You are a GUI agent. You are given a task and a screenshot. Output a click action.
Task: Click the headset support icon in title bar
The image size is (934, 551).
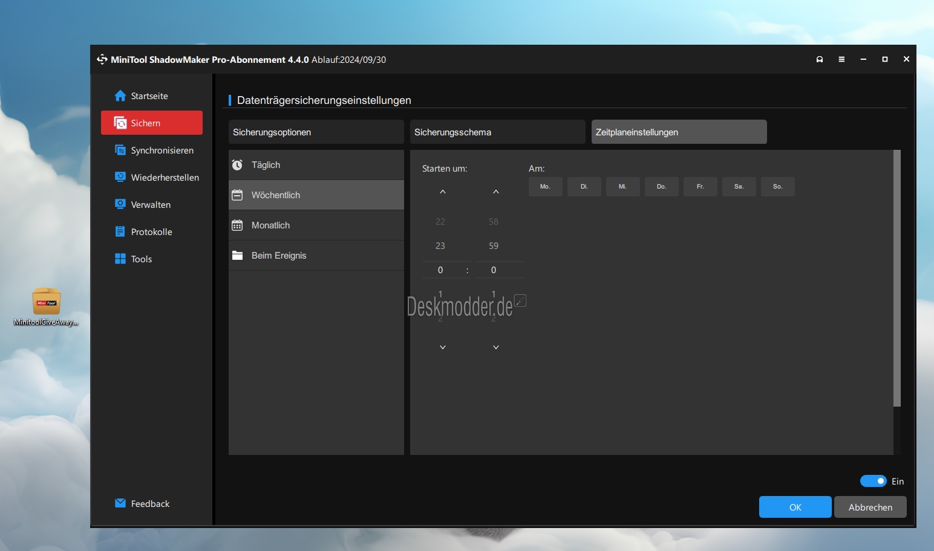(x=820, y=59)
